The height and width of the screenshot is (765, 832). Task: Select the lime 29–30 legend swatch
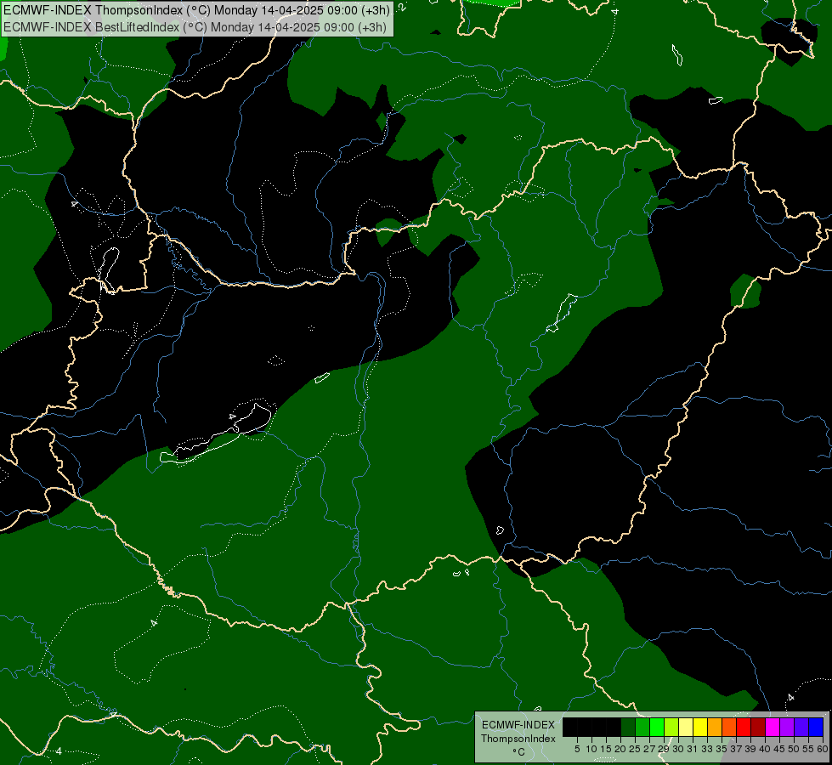[671, 727]
